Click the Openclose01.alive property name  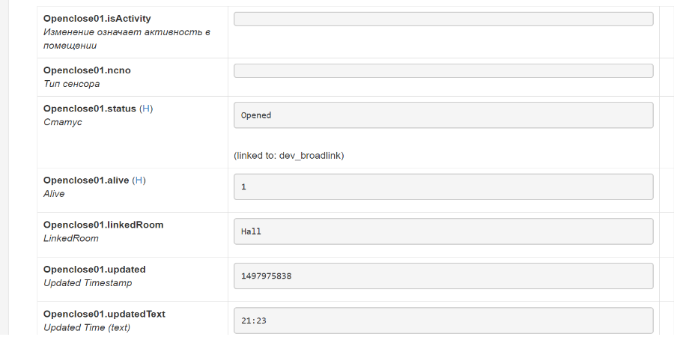pyautogui.click(x=86, y=180)
